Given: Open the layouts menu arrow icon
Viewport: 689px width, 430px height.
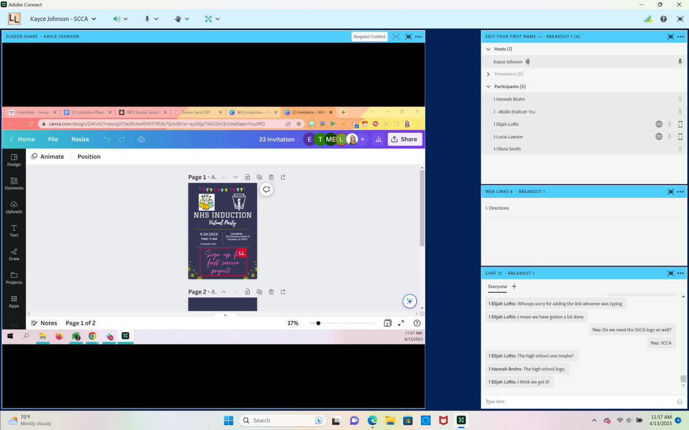Looking at the screenshot, I should click(218, 19).
